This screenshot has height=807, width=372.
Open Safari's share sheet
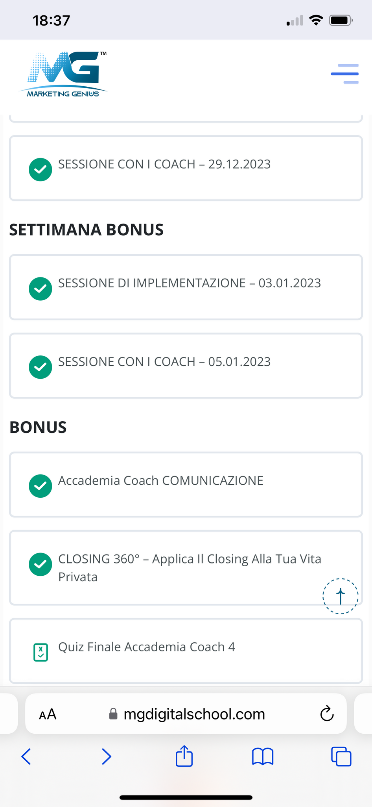click(184, 756)
